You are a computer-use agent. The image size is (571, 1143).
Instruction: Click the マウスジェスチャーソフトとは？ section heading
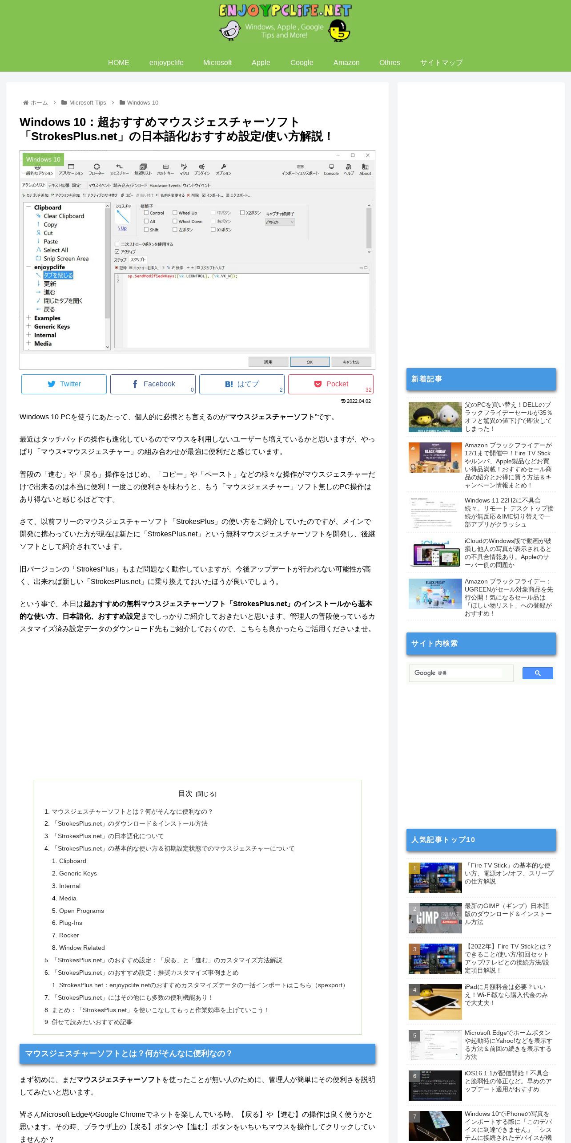[197, 1054]
